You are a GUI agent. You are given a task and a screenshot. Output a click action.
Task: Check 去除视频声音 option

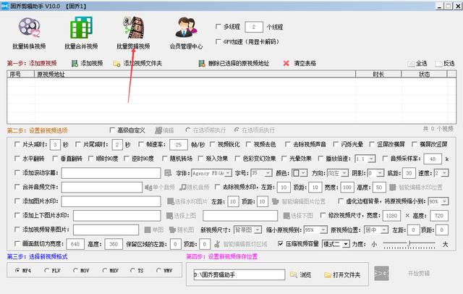[288, 144]
